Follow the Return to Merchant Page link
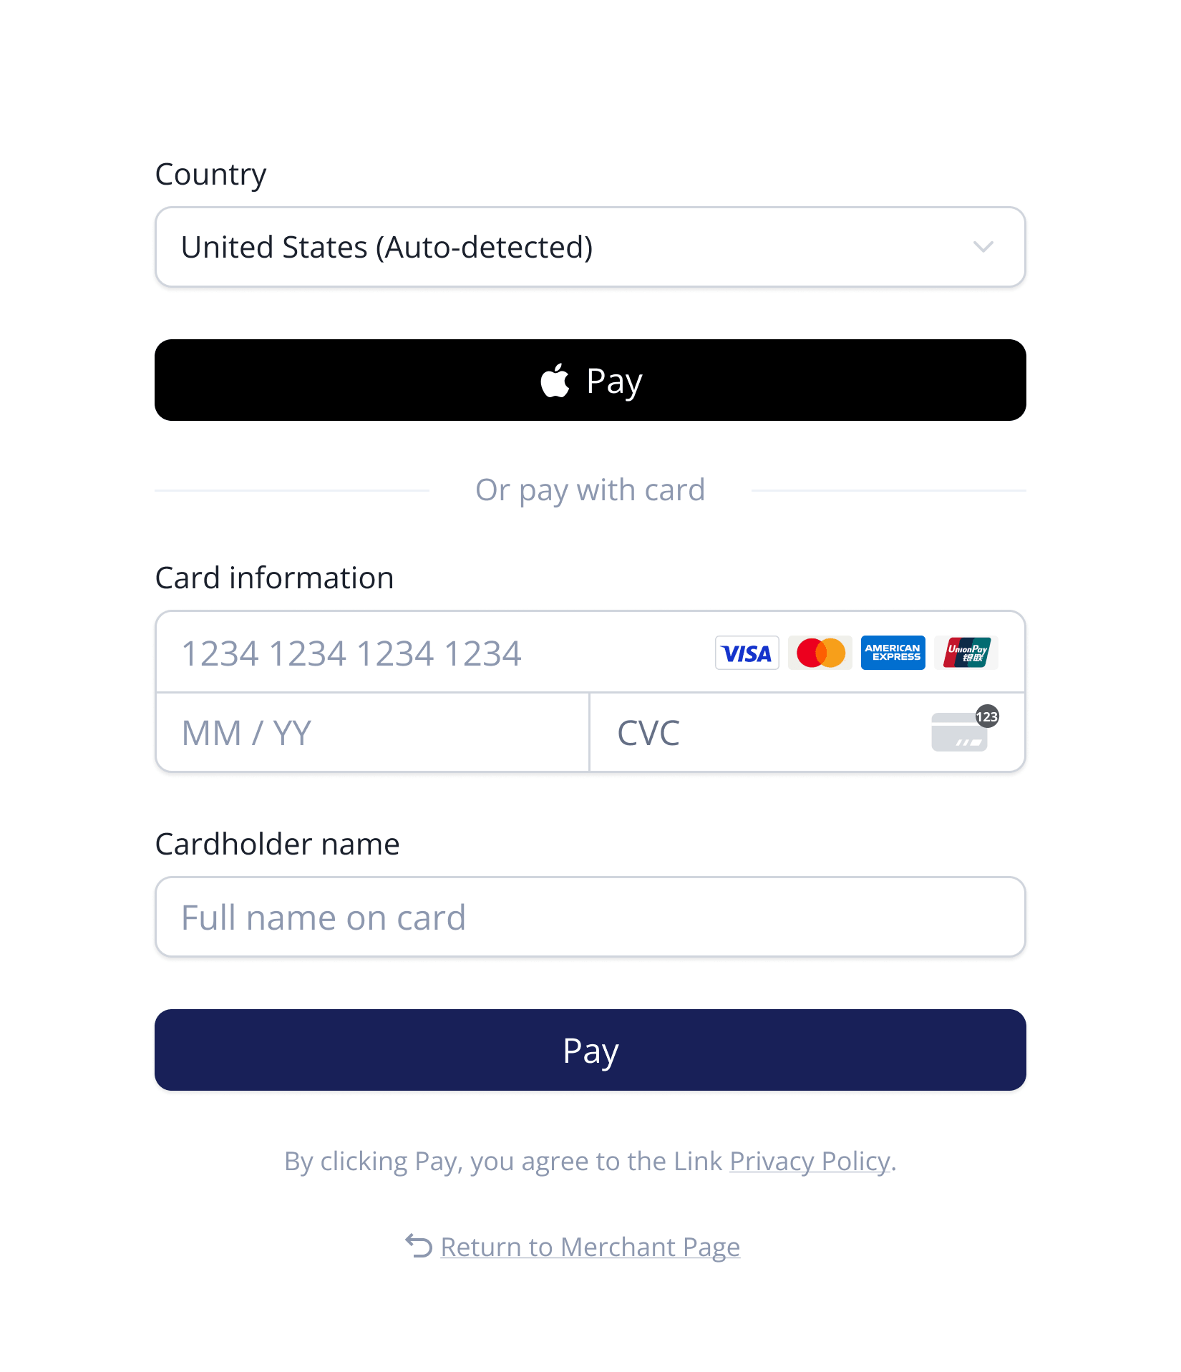This screenshot has height=1372, width=1181. pyautogui.click(x=590, y=1247)
